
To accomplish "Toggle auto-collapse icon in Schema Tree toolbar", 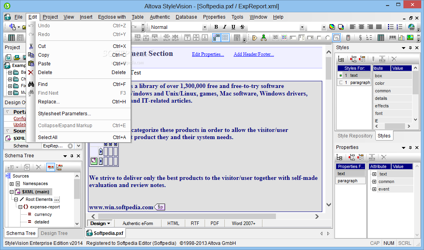I will tap(59, 167).
